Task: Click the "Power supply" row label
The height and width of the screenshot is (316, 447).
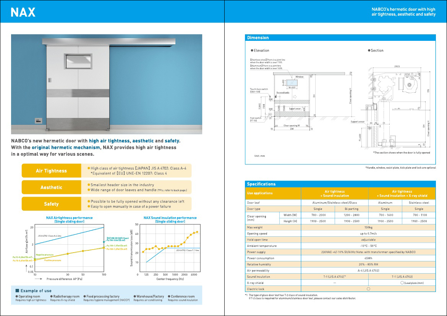Action: [256, 252]
